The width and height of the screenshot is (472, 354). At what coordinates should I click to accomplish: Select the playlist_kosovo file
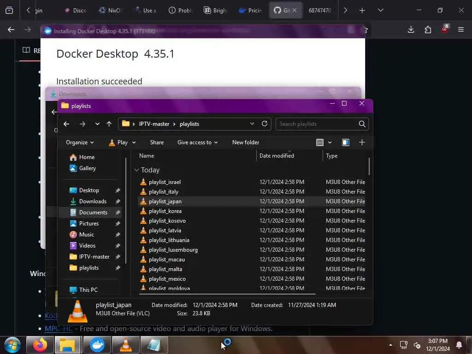click(167, 221)
